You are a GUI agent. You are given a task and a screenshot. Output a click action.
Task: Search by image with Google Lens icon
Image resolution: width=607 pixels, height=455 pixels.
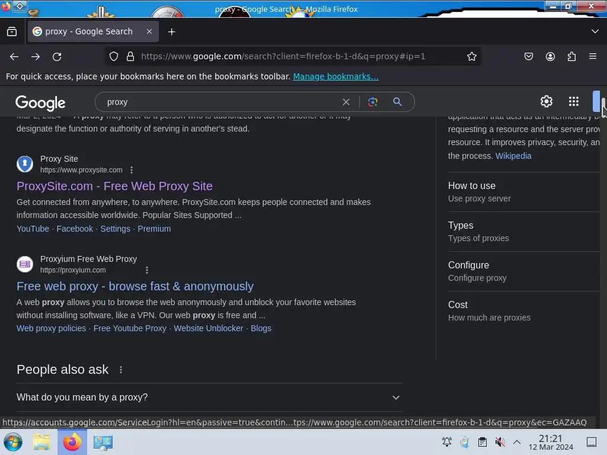pyautogui.click(x=373, y=102)
